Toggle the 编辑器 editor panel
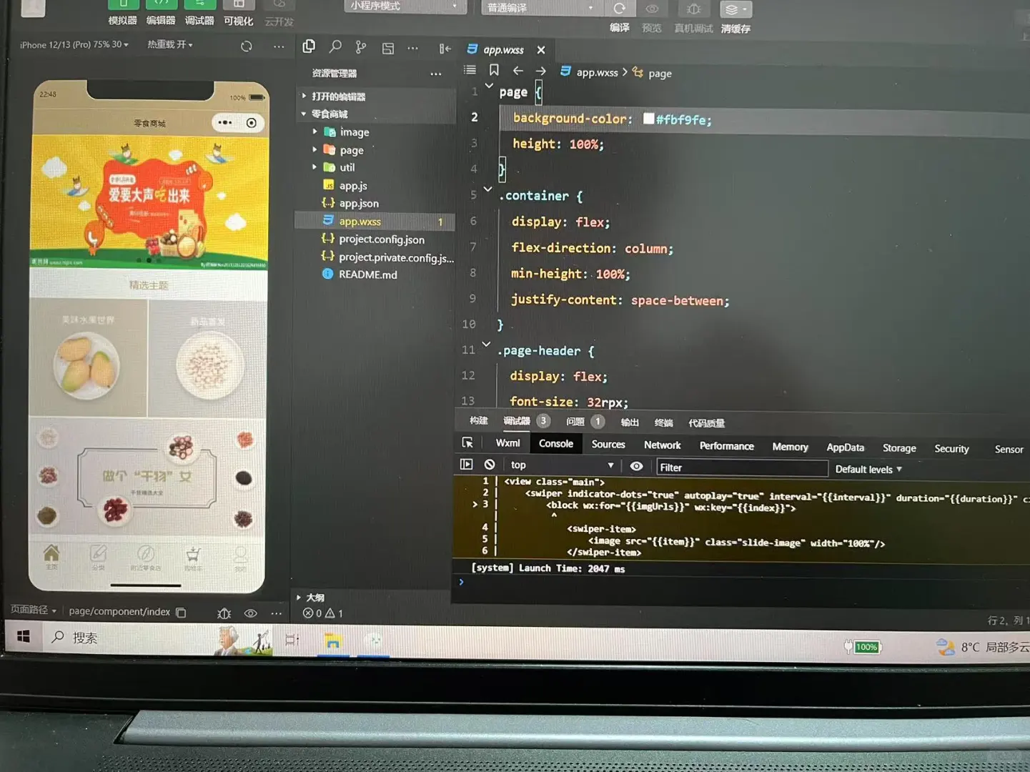Screen dimensions: 1030x772 pyautogui.click(x=161, y=12)
